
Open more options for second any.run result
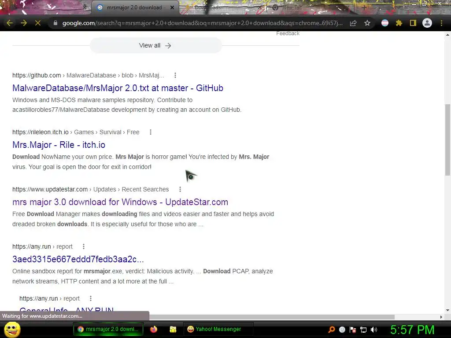tap(91, 299)
